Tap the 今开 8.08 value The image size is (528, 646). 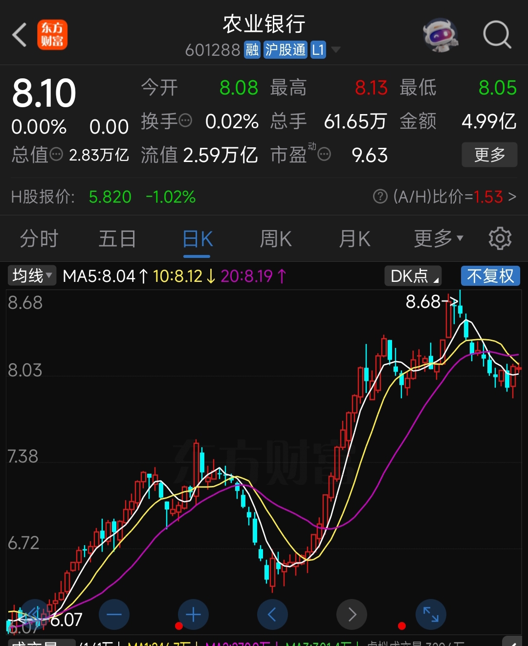tap(239, 88)
